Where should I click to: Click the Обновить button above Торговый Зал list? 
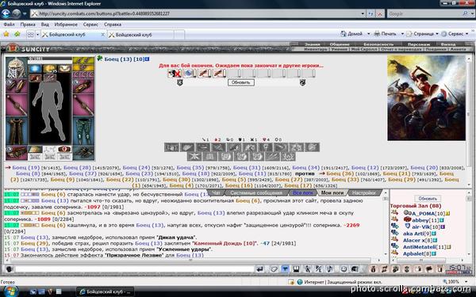[x=428, y=199]
